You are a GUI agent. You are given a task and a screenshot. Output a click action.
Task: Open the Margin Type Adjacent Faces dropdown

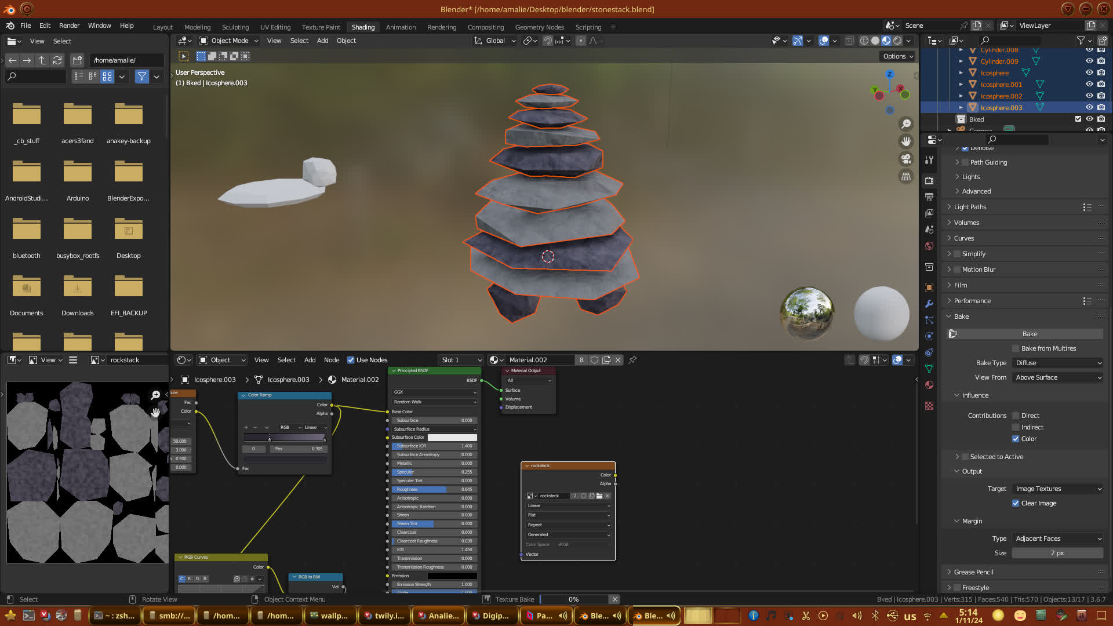tap(1058, 538)
